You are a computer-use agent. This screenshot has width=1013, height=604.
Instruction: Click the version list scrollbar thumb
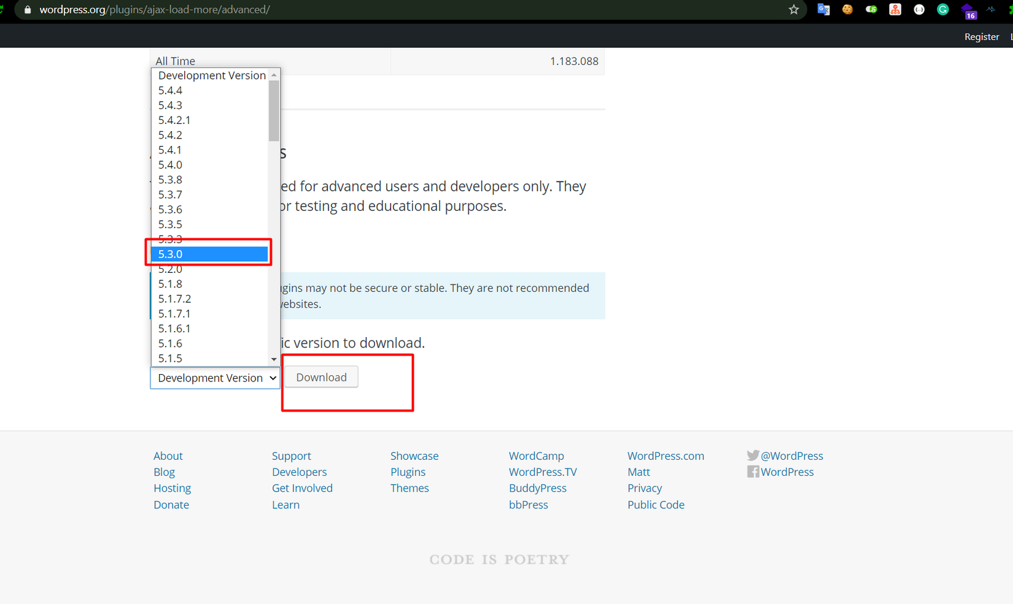[x=274, y=110]
